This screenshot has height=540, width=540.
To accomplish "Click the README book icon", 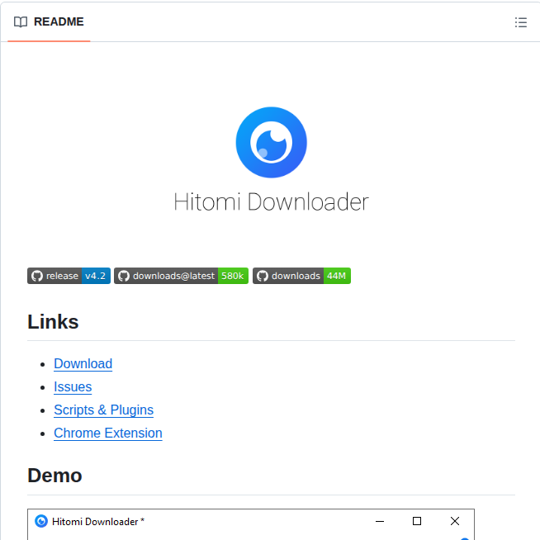I will (21, 21).
